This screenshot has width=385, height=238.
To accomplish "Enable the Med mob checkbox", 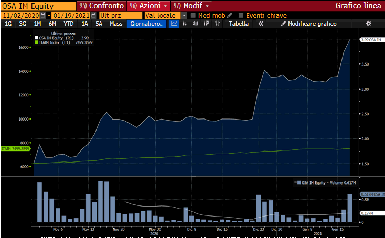I will (193, 15).
